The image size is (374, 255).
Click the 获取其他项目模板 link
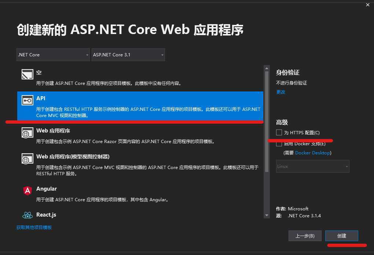click(34, 228)
